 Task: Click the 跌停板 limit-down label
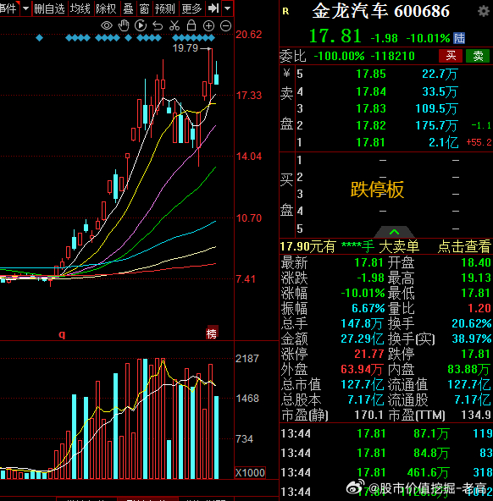[x=377, y=190]
